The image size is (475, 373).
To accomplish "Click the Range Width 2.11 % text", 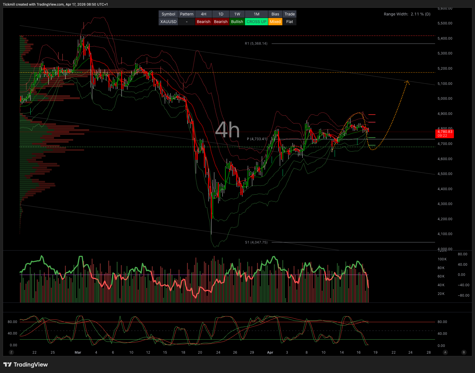I will [x=407, y=14].
